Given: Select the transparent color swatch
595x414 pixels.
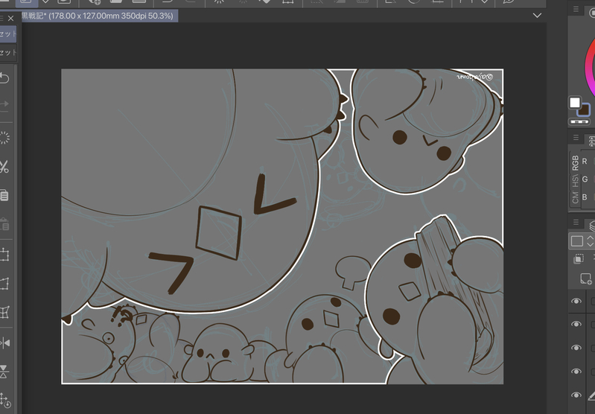Looking at the screenshot, I should [579, 122].
